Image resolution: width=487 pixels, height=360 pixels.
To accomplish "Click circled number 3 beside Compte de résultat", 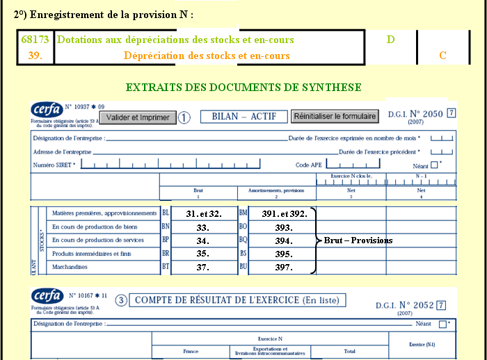I will click(121, 300).
